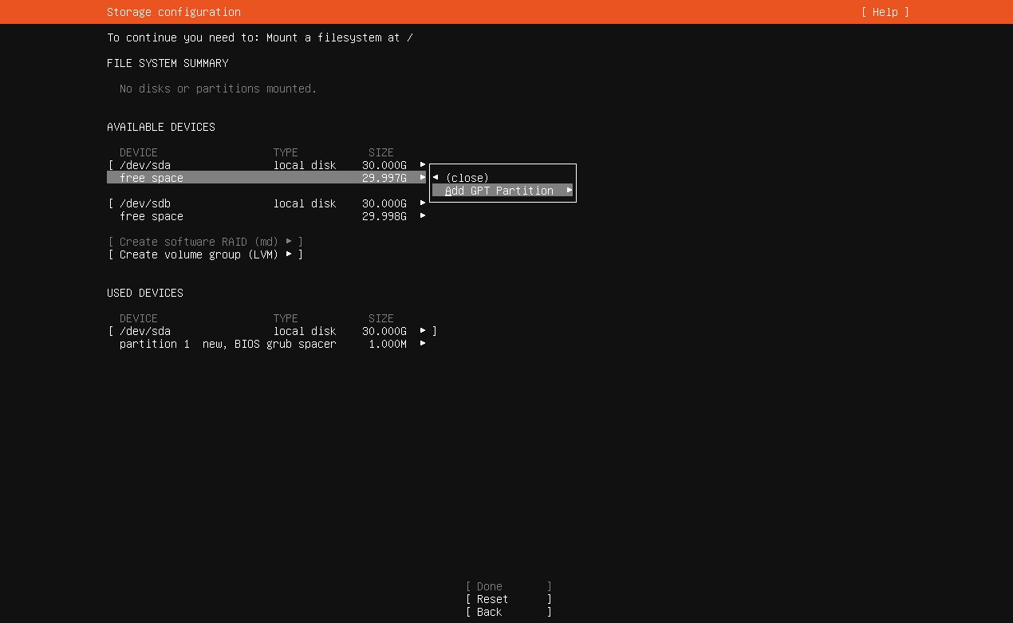
Task: Expand /dev/sdb local disk arrow
Action: (x=423, y=203)
